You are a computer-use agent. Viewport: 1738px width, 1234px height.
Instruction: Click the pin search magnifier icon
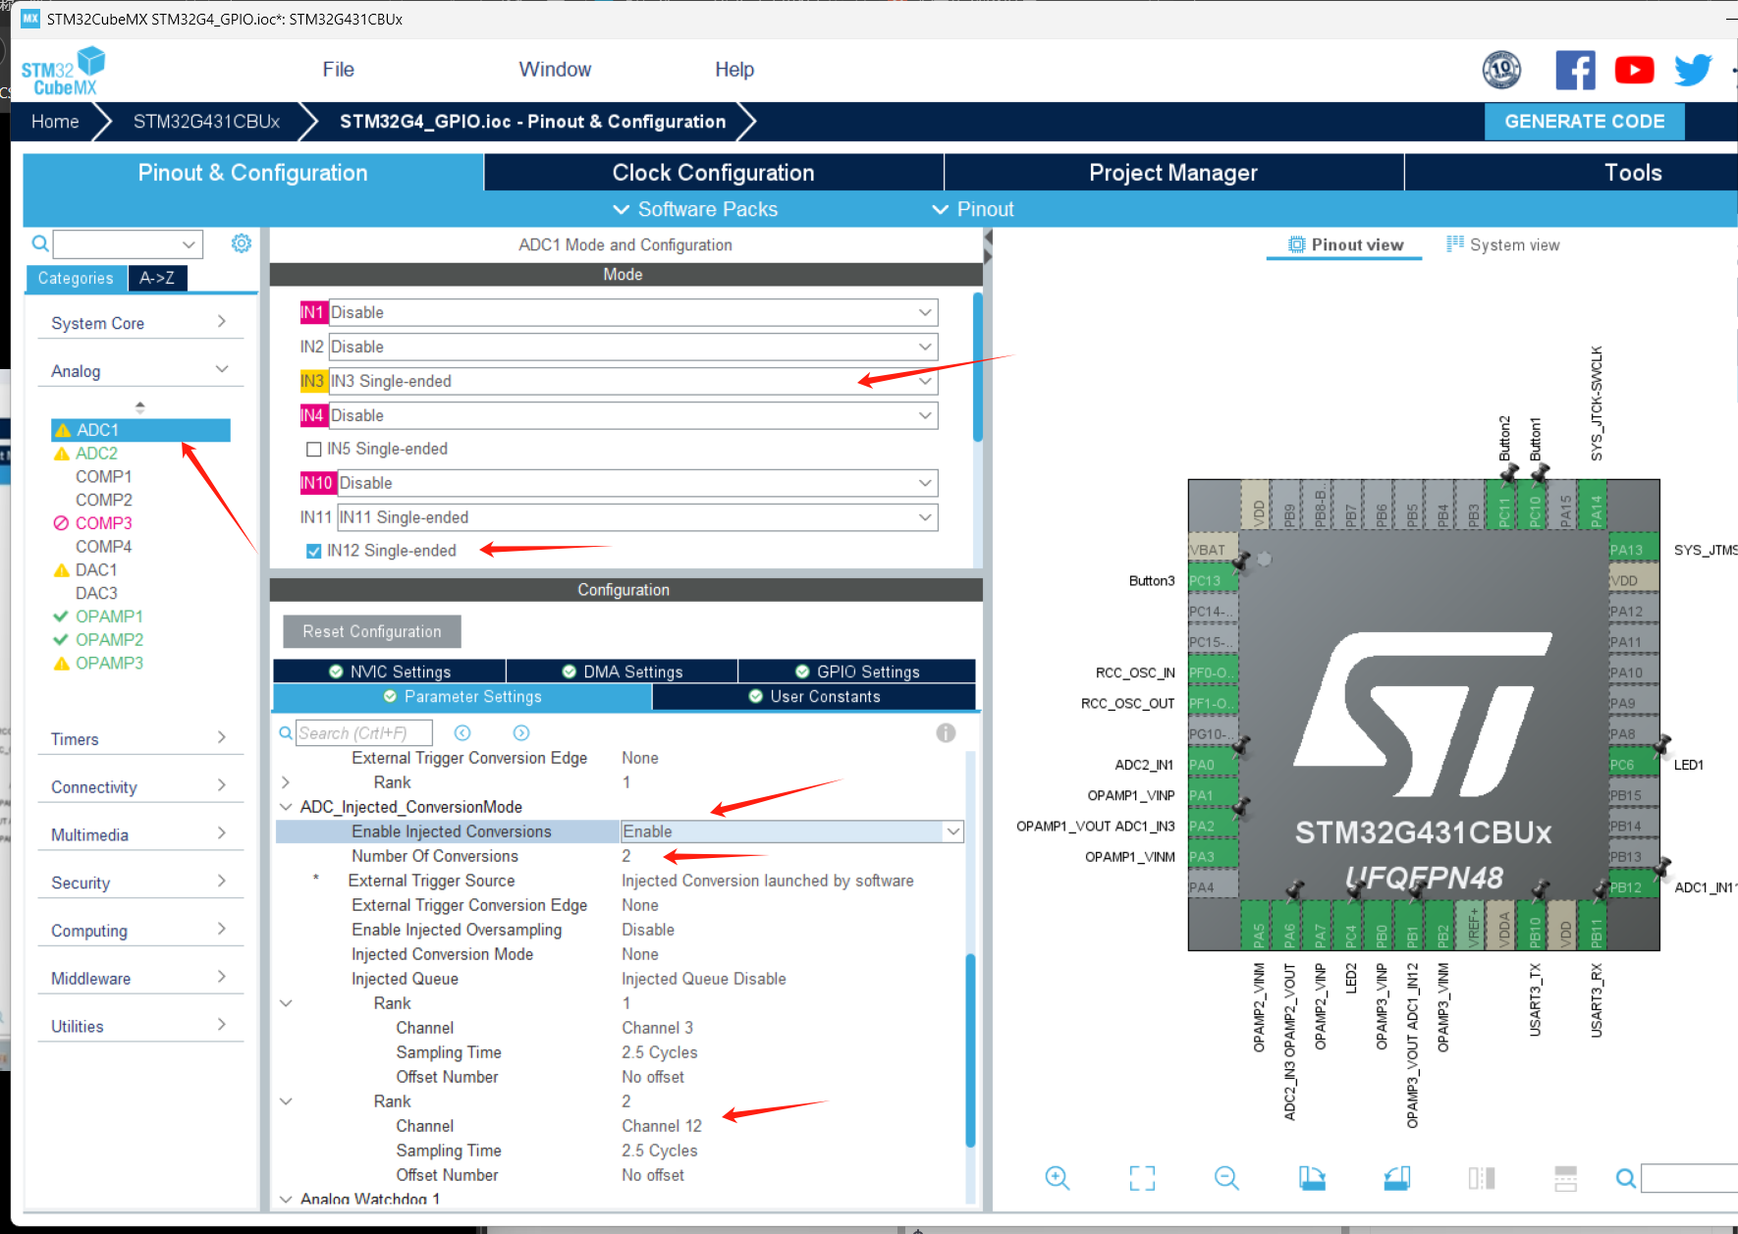1626,1178
